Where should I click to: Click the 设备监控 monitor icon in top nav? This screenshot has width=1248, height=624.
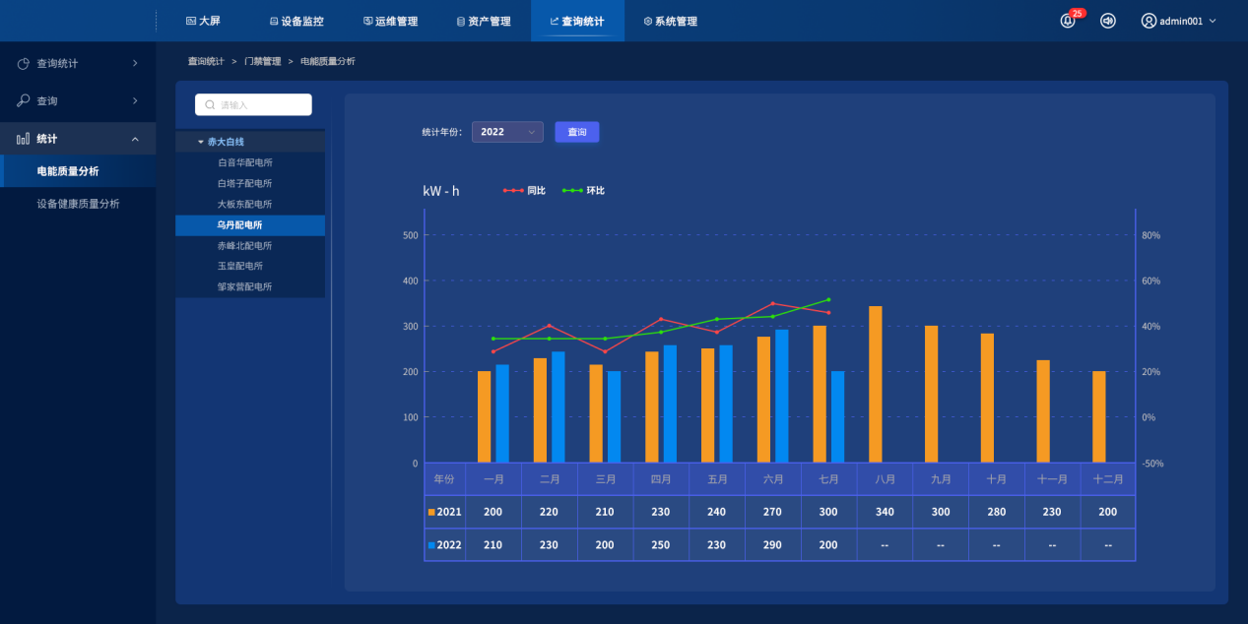[274, 21]
